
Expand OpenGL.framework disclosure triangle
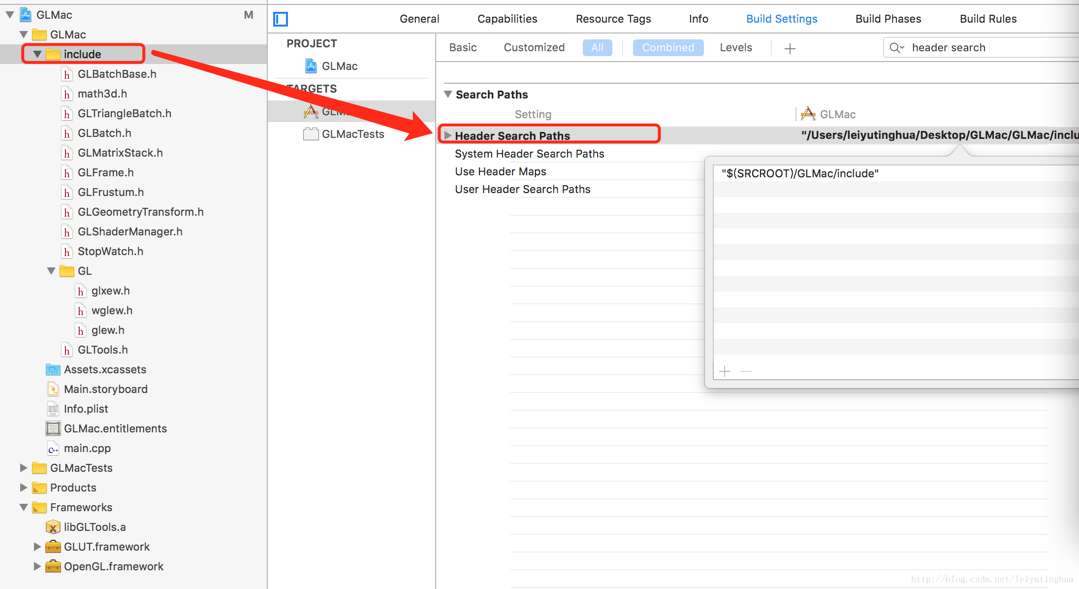click(x=37, y=566)
